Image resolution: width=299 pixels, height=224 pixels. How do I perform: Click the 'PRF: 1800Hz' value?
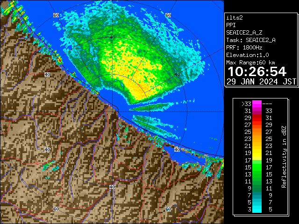tap(244, 48)
